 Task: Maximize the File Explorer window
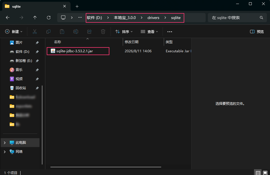click(x=250, y=4)
